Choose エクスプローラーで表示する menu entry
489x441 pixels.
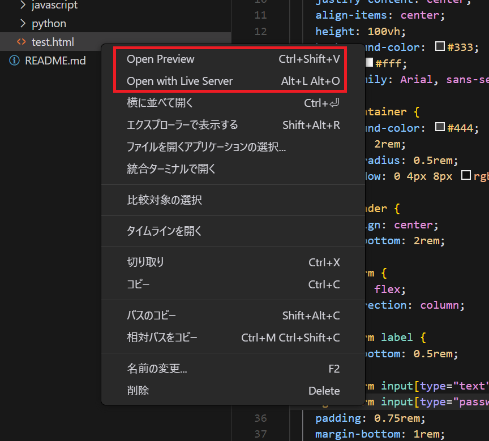[233, 125]
